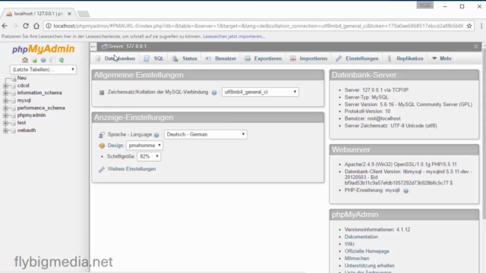
Task: Open the Dokumentation link
Action: pyautogui.click(x=361, y=237)
